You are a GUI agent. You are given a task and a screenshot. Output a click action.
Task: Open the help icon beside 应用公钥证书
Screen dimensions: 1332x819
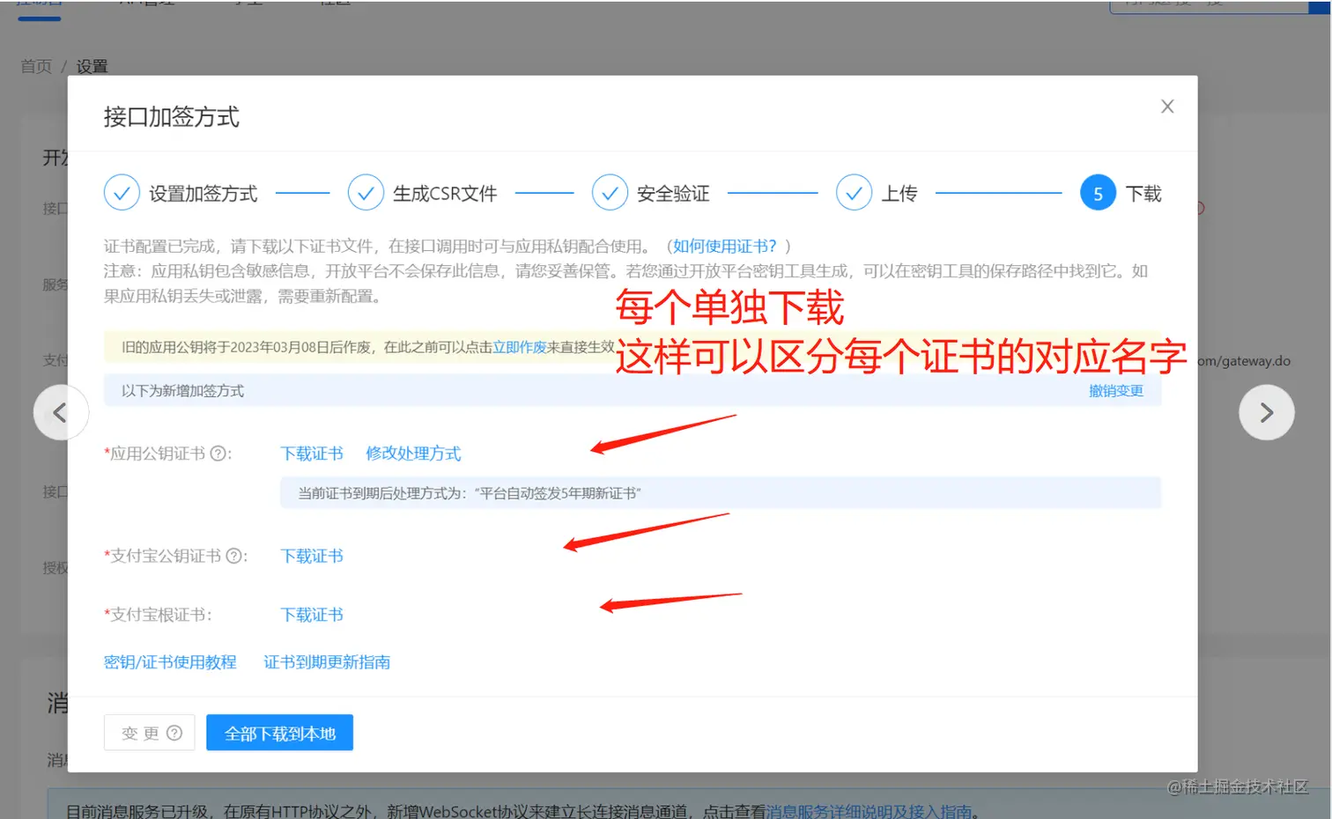click(x=218, y=454)
